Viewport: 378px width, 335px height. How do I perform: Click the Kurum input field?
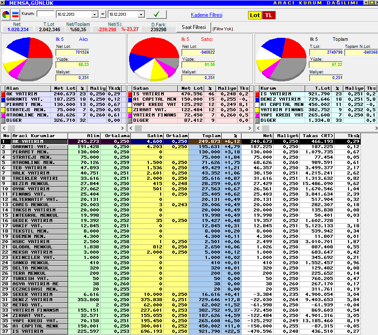[x=46, y=14]
